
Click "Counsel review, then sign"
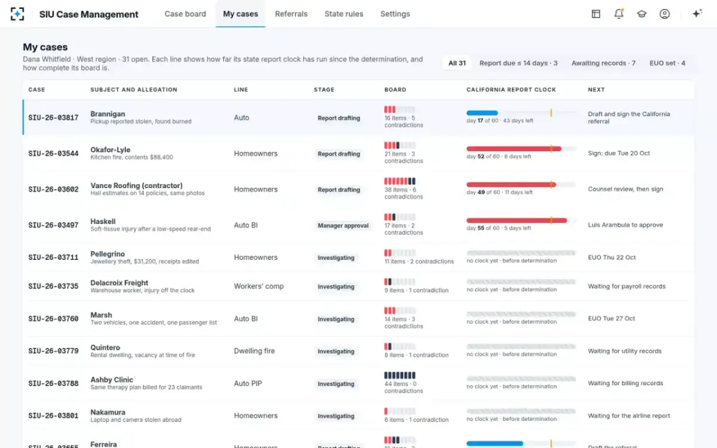tap(626, 189)
